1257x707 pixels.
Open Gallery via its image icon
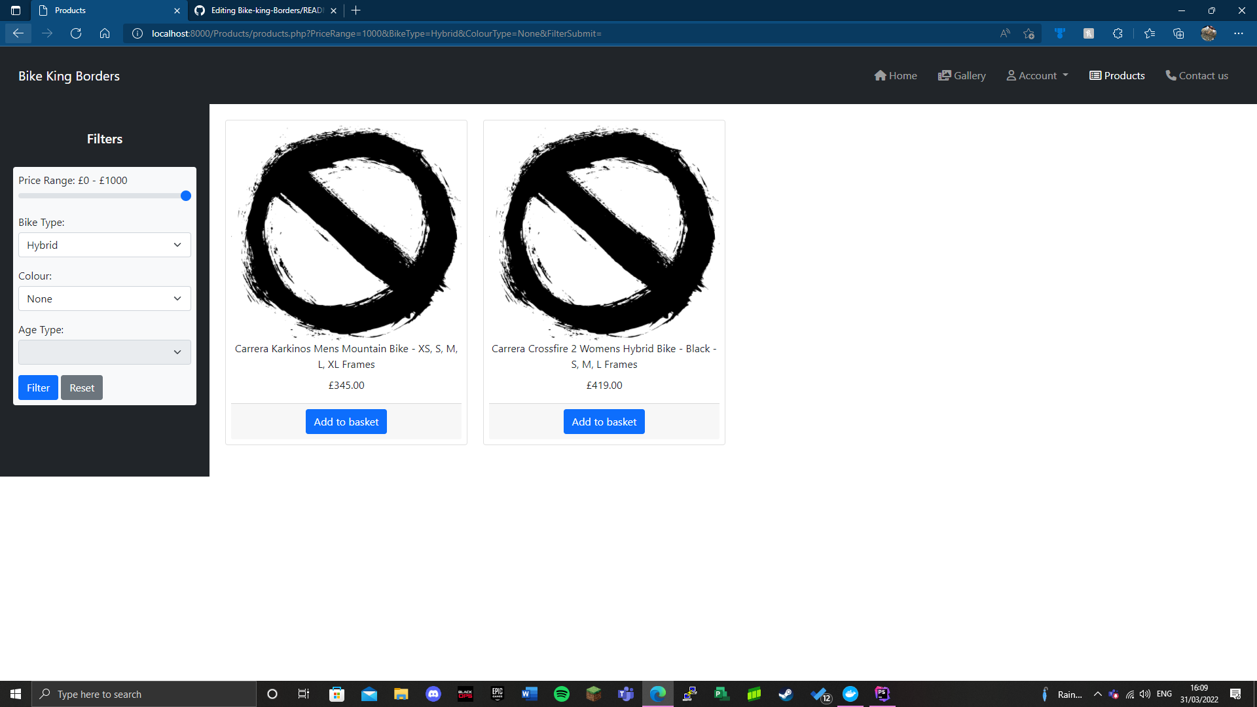point(945,75)
